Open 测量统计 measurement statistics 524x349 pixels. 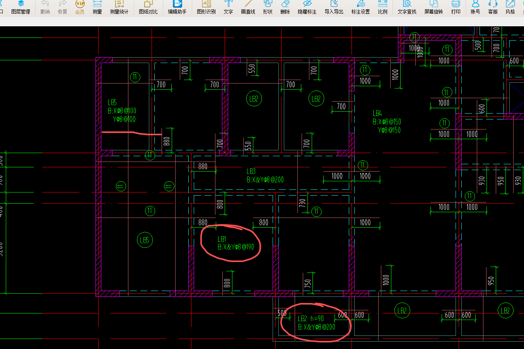click(x=119, y=7)
